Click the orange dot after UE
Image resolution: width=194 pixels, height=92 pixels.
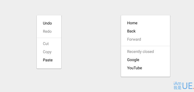coord(193,88)
